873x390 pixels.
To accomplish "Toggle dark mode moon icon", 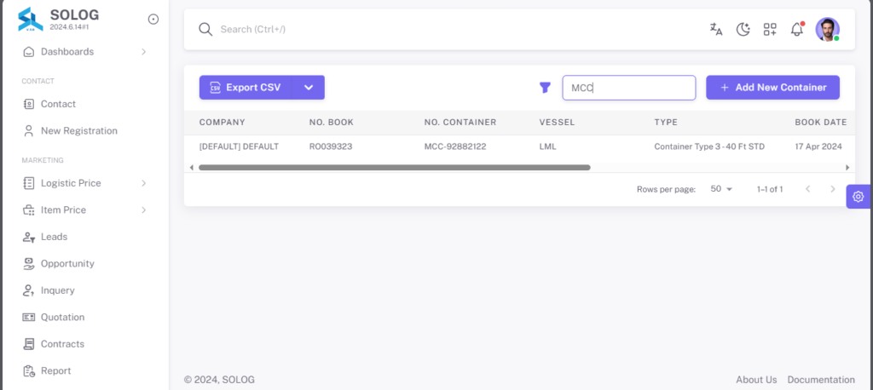I will [x=743, y=30].
